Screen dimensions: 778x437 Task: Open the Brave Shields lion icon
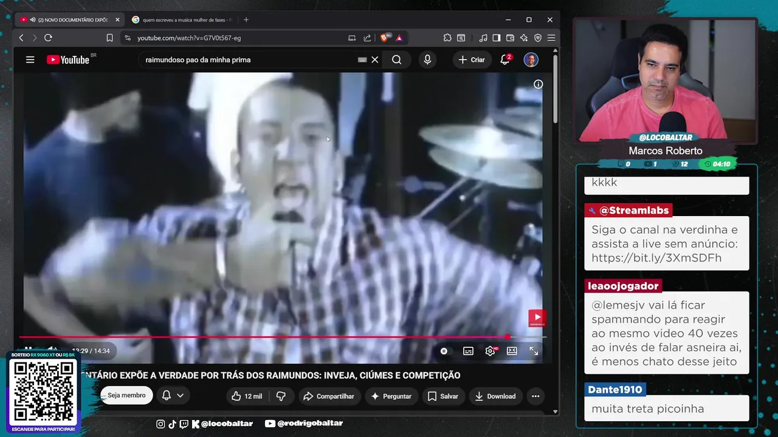385,38
